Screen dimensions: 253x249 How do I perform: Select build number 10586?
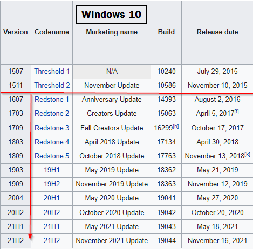coord(166,85)
